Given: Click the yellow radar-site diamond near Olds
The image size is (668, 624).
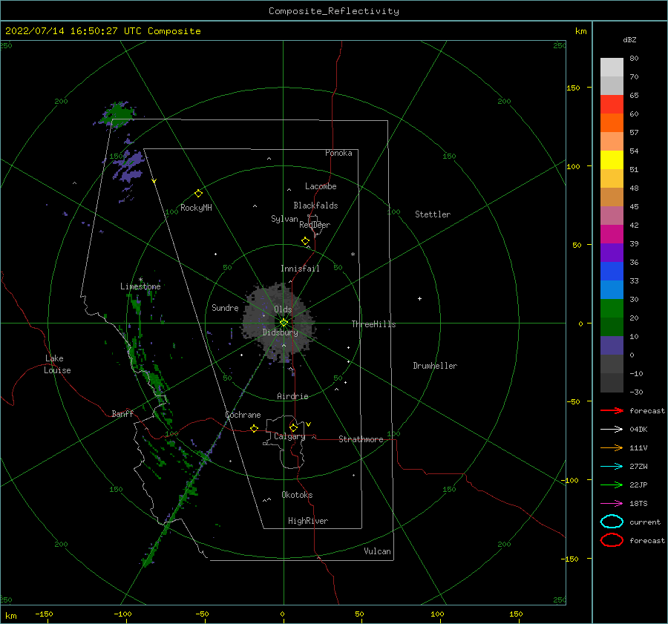Looking at the screenshot, I should 284,323.
